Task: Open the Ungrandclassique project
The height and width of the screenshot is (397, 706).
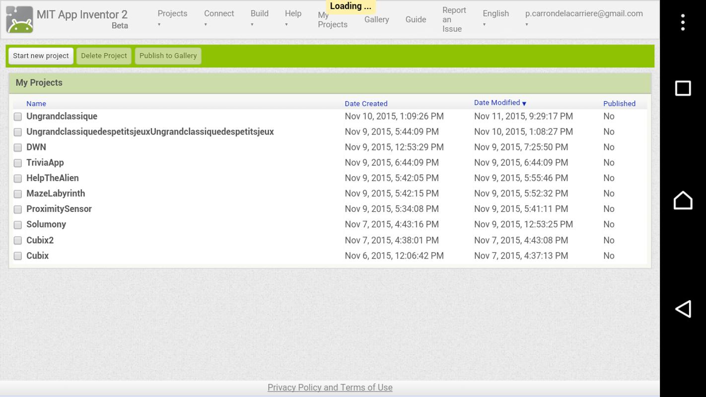Action: (x=62, y=116)
